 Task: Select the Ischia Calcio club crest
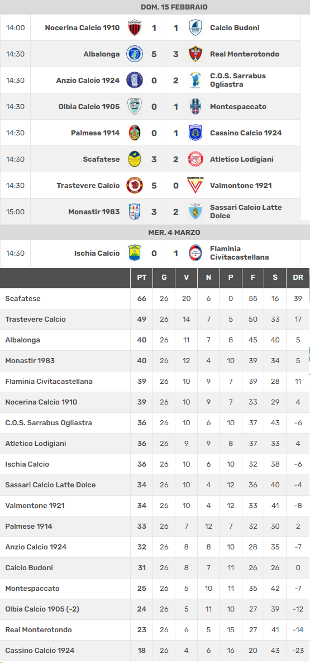coord(135,253)
